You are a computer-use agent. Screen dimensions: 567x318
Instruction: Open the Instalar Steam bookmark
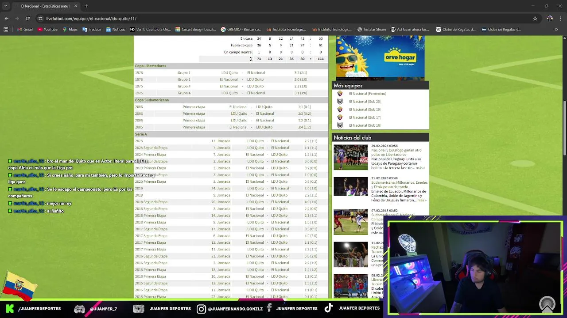point(372,30)
